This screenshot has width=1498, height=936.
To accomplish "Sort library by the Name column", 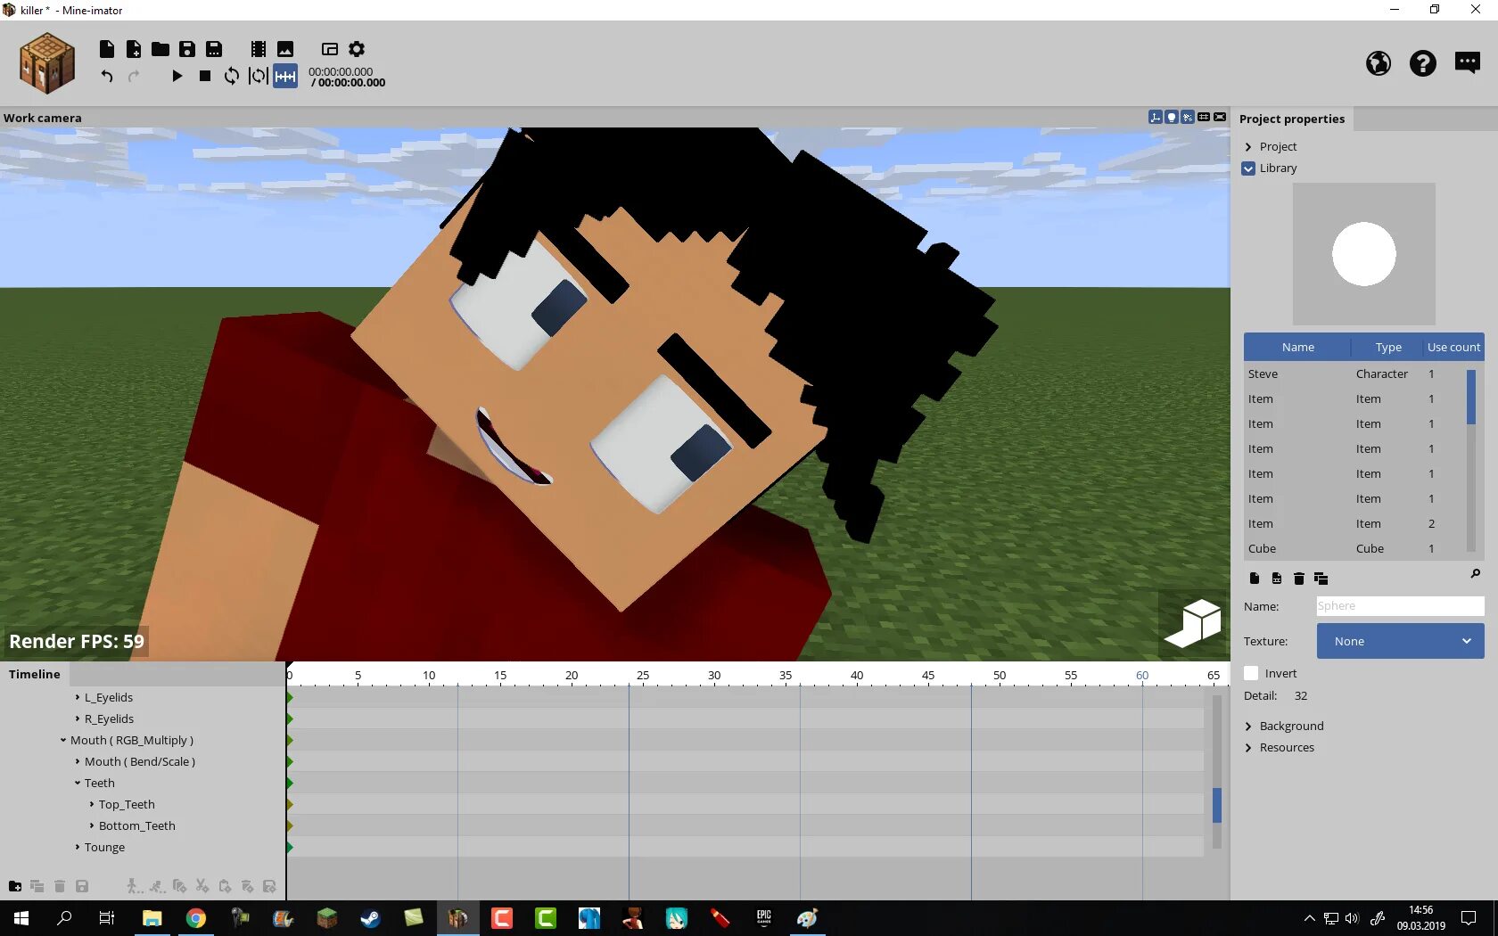I will (1297, 347).
